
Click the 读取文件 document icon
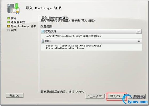coord(43,31)
